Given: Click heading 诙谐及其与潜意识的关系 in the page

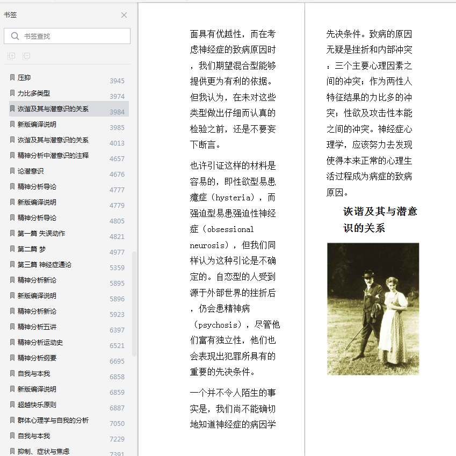Looking at the screenshot, I should (x=380, y=220).
